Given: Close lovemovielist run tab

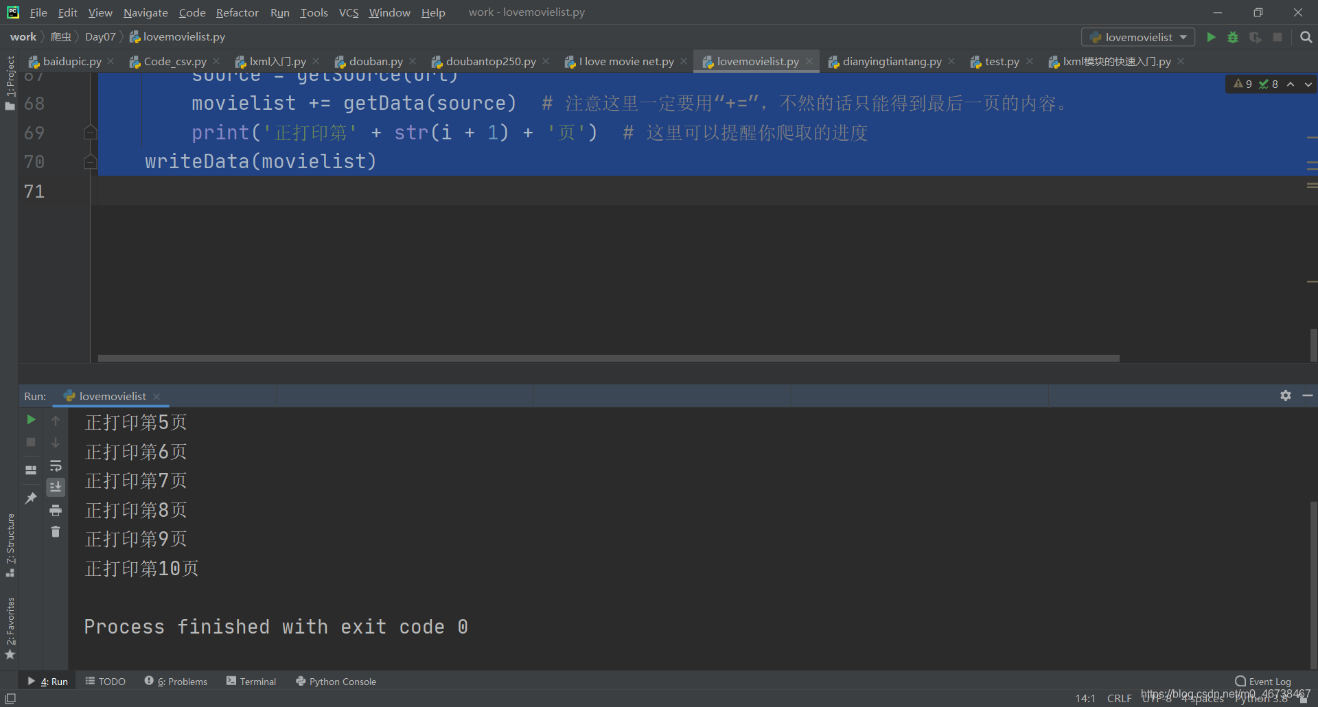Looking at the screenshot, I should click(157, 396).
